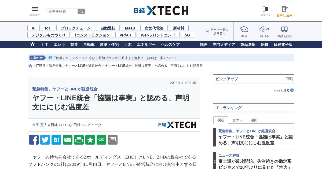
Task: Open the 専門メディア navigation item
Action: click(x=224, y=45)
